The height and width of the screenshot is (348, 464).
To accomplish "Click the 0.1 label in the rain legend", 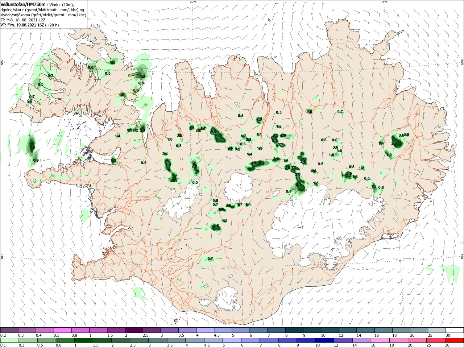I will (x=3, y=345).
